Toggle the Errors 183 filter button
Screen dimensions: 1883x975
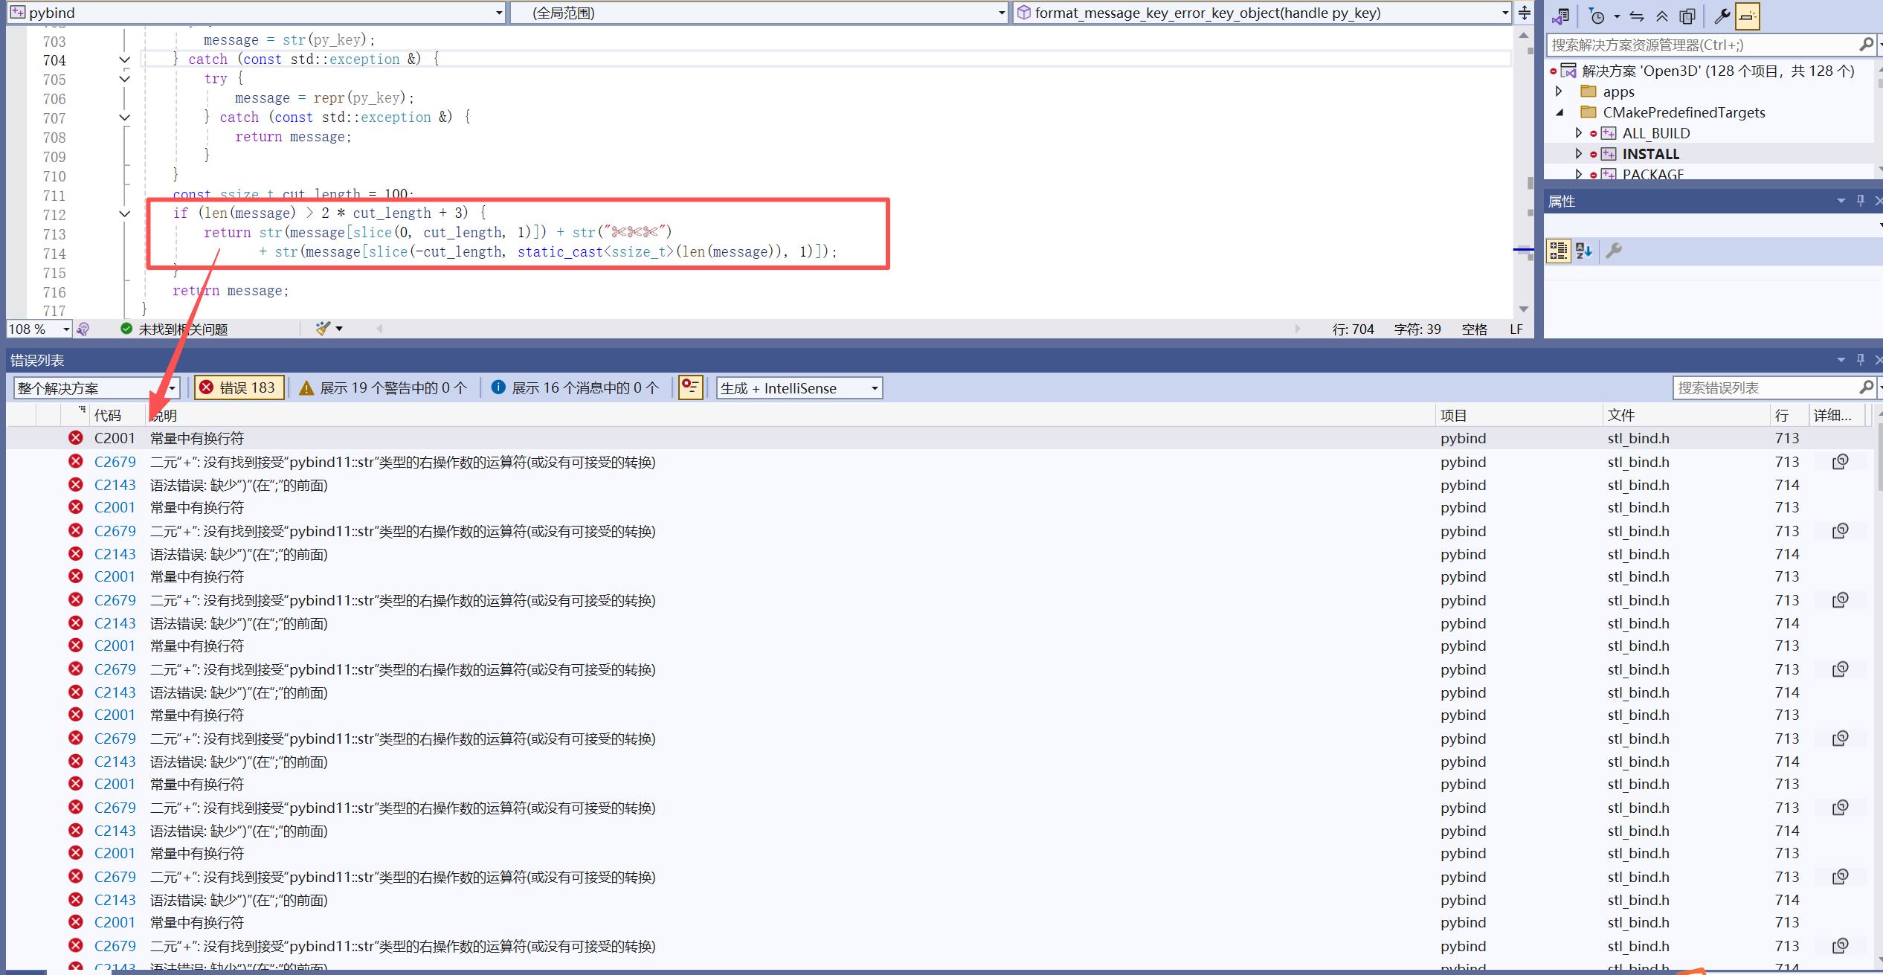(x=239, y=388)
